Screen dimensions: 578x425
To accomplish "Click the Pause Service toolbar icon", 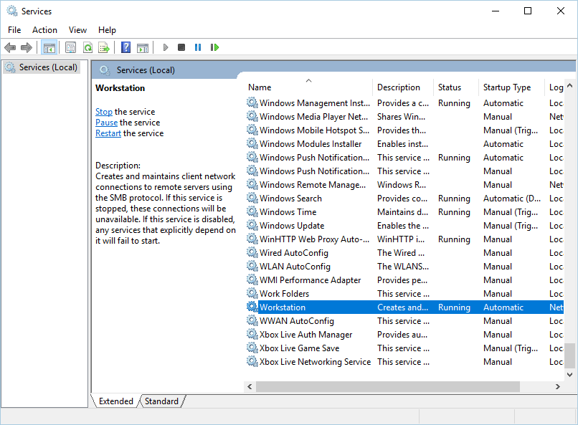I will click(x=198, y=47).
